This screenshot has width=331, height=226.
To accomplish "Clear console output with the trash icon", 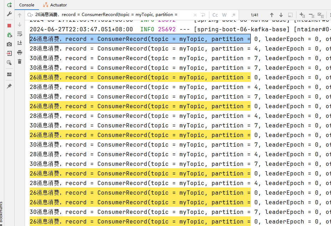I will pyautogui.click(x=20, y=62).
